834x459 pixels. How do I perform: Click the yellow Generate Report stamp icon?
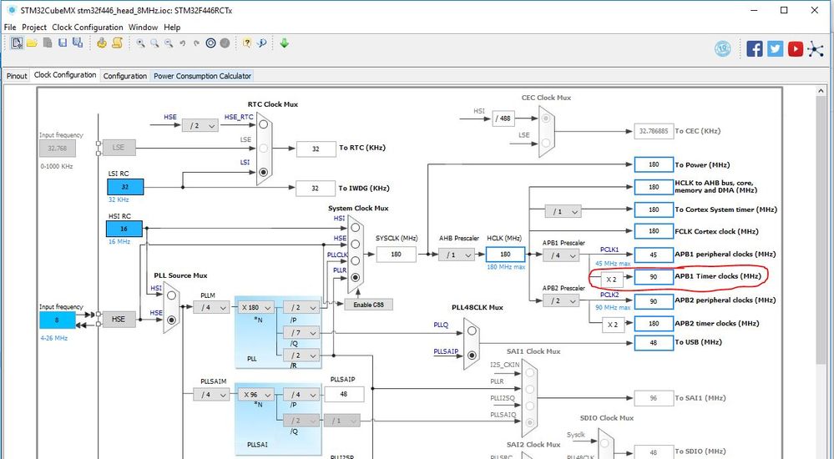102,43
